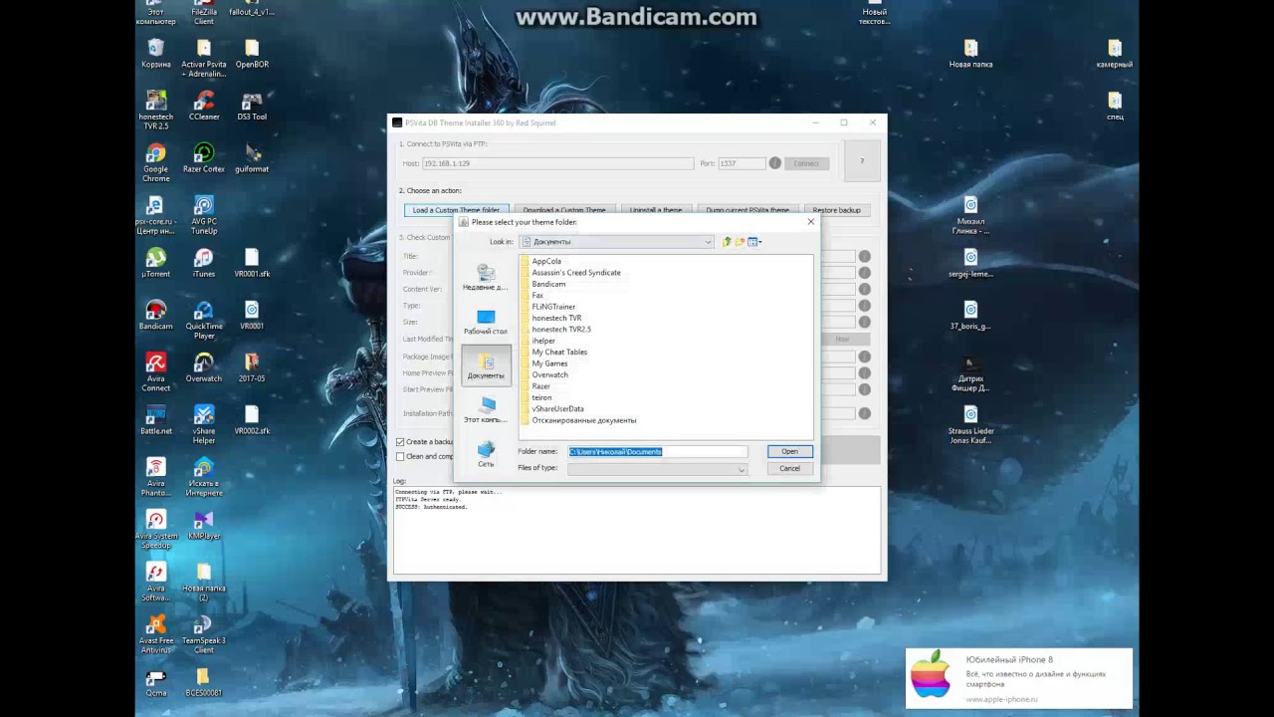Go up one folder level in dialog

tap(727, 242)
